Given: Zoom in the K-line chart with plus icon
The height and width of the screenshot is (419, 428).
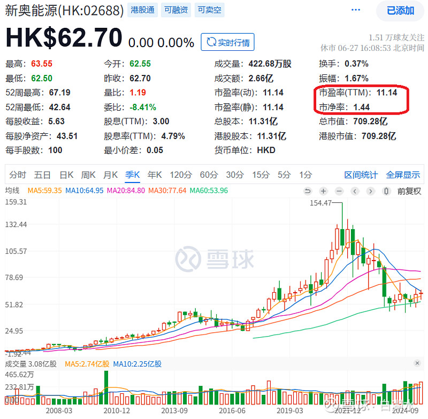Looking at the screenshot, I should tap(324, 191).
